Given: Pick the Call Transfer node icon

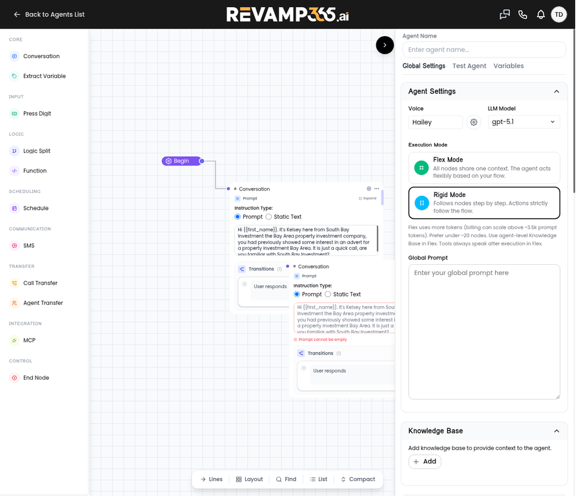Looking at the screenshot, I should point(14,283).
